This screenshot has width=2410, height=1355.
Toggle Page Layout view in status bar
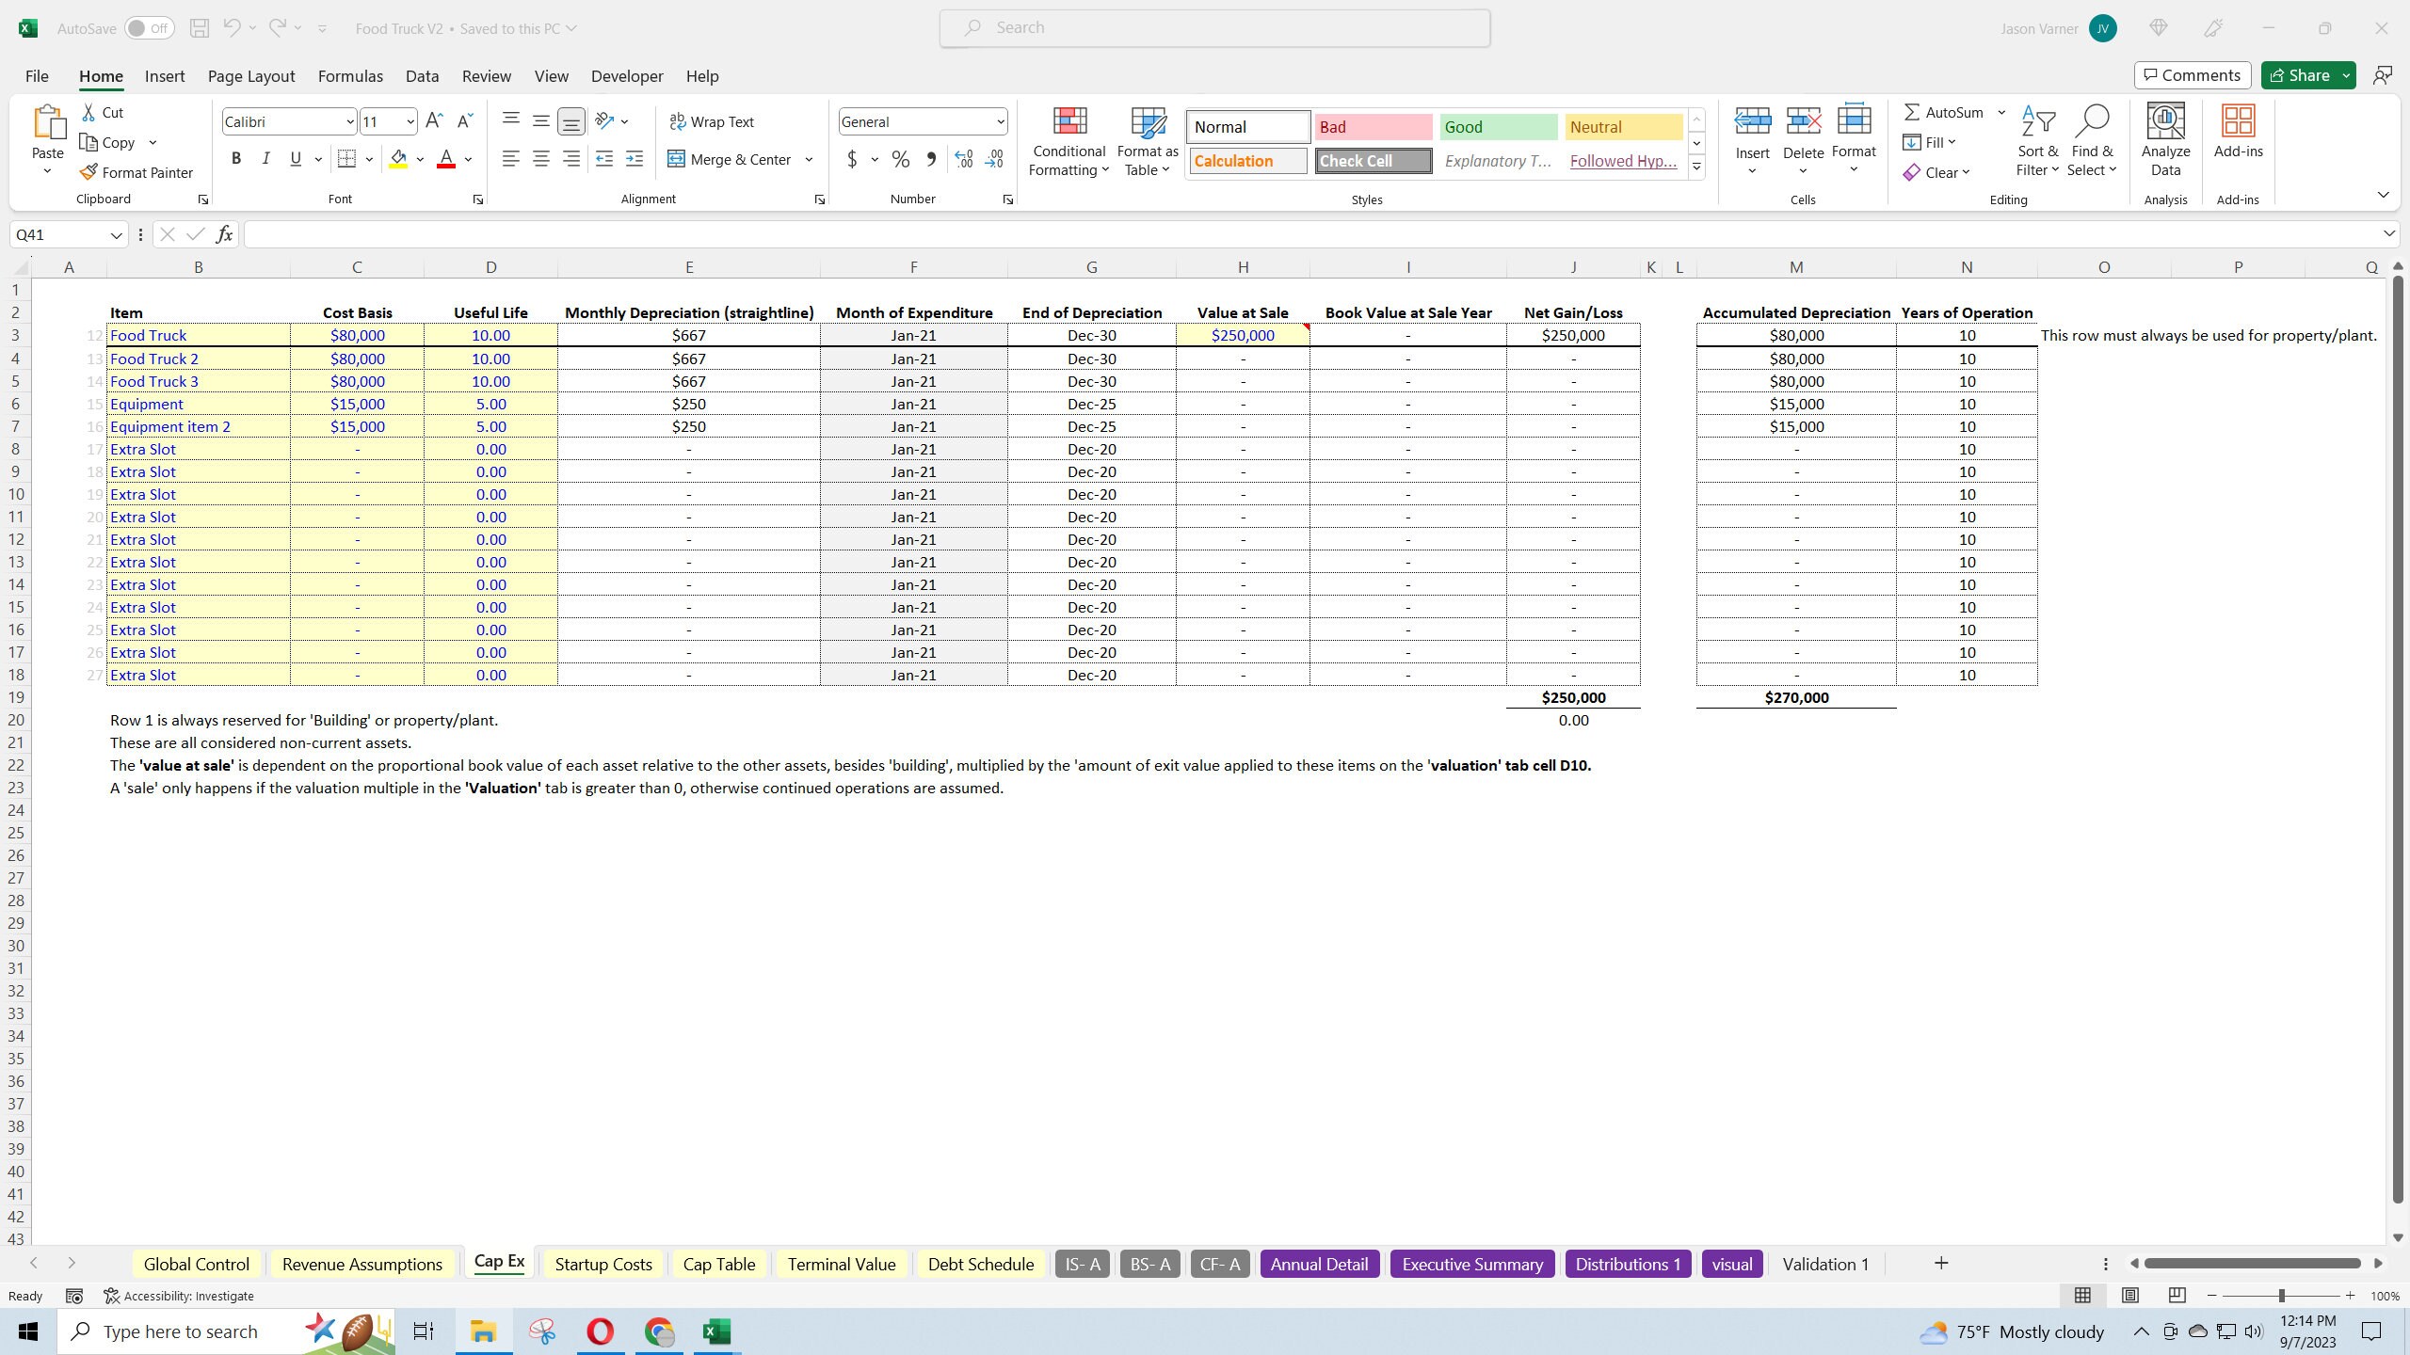(2129, 1296)
